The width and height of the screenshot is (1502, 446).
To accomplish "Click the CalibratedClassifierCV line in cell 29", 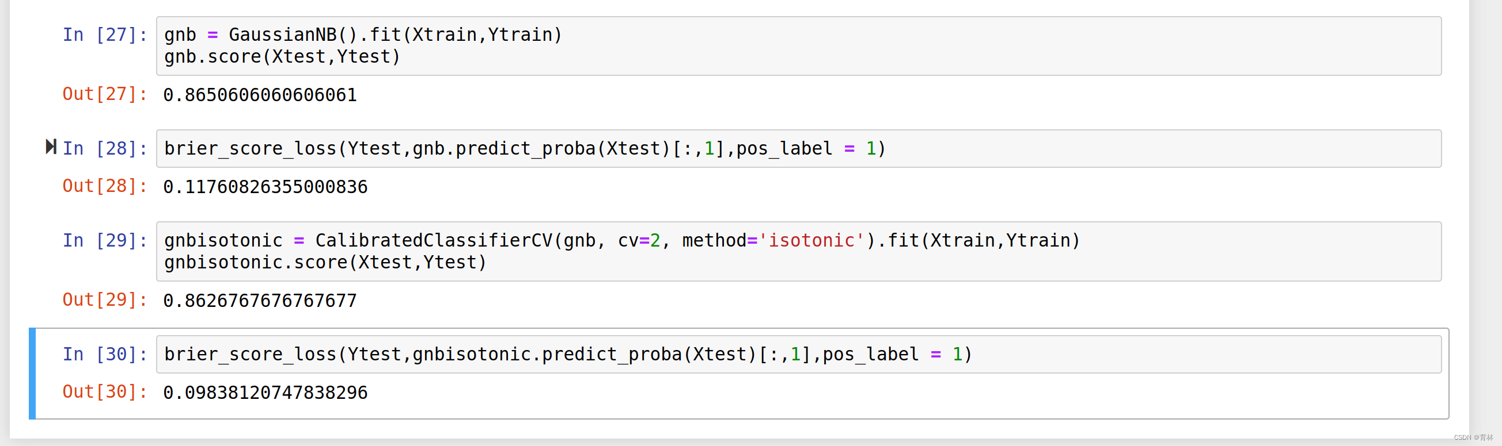I will (621, 240).
